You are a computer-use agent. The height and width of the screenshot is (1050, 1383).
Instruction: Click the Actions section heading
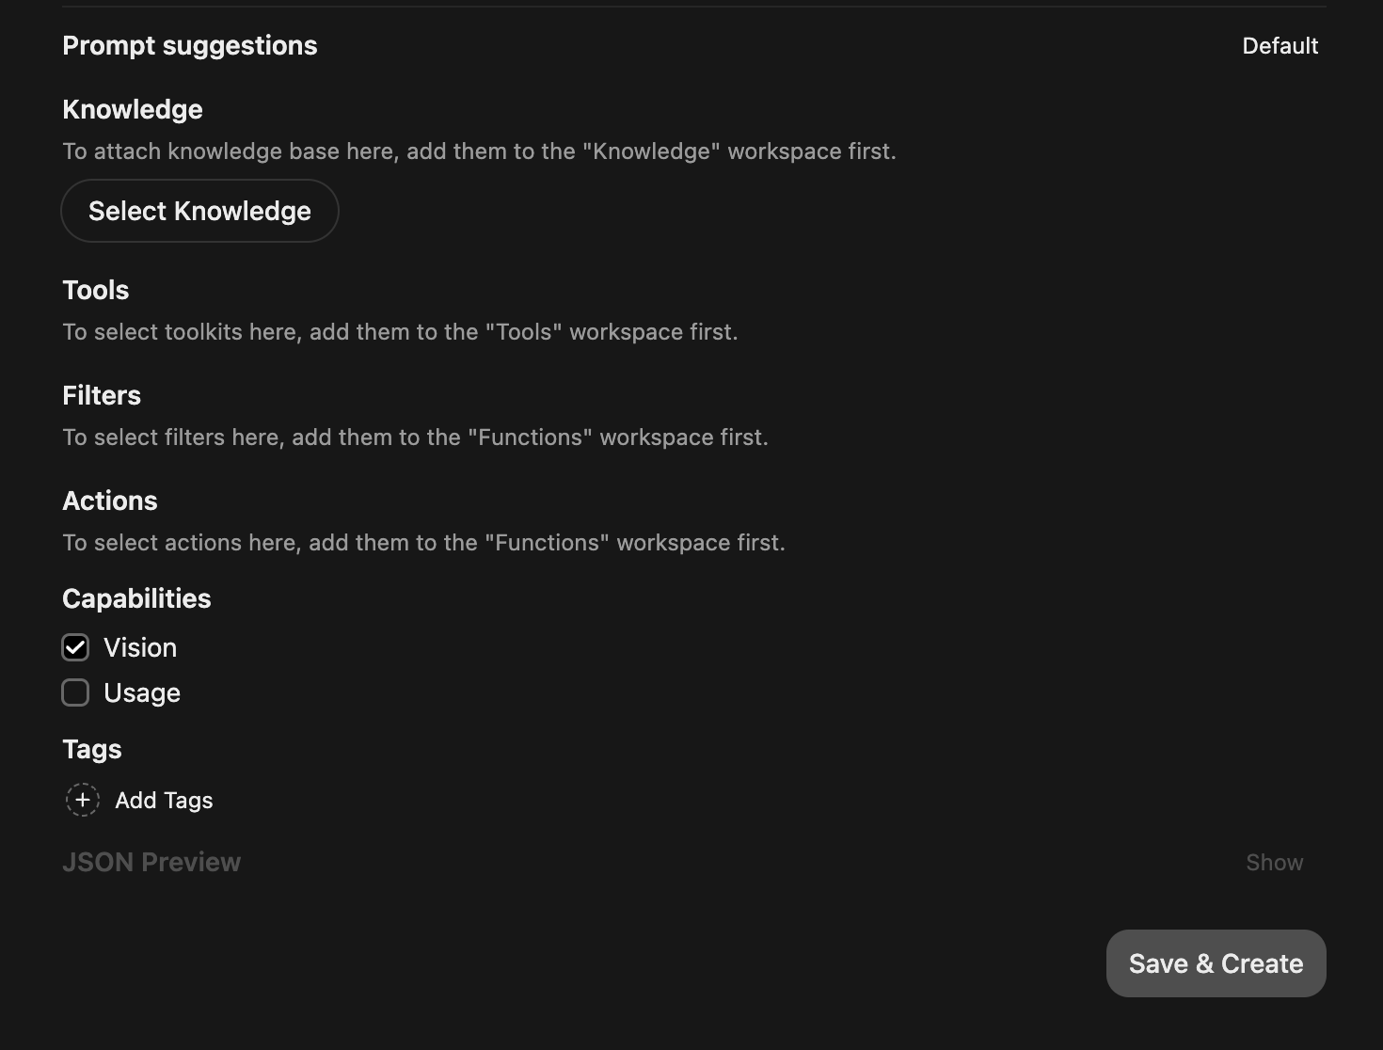[x=110, y=501]
